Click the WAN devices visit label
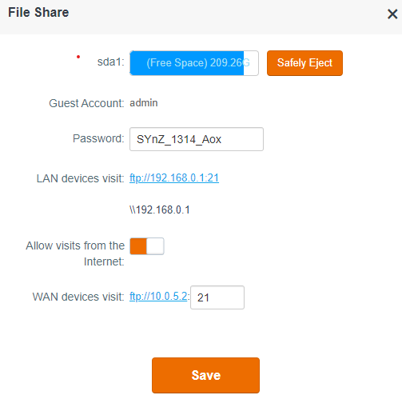This screenshot has width=402, height=399. (78, 297)
